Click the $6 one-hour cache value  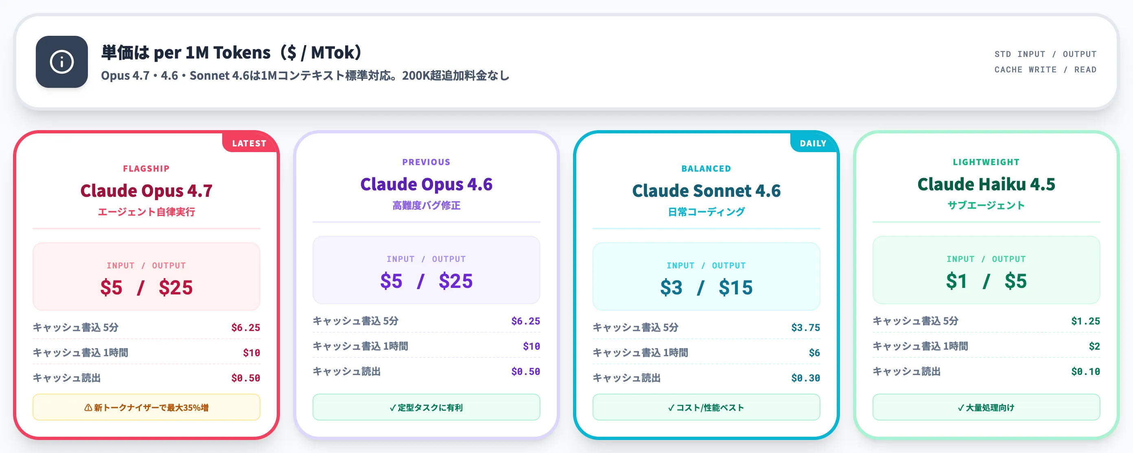(814, 353)
